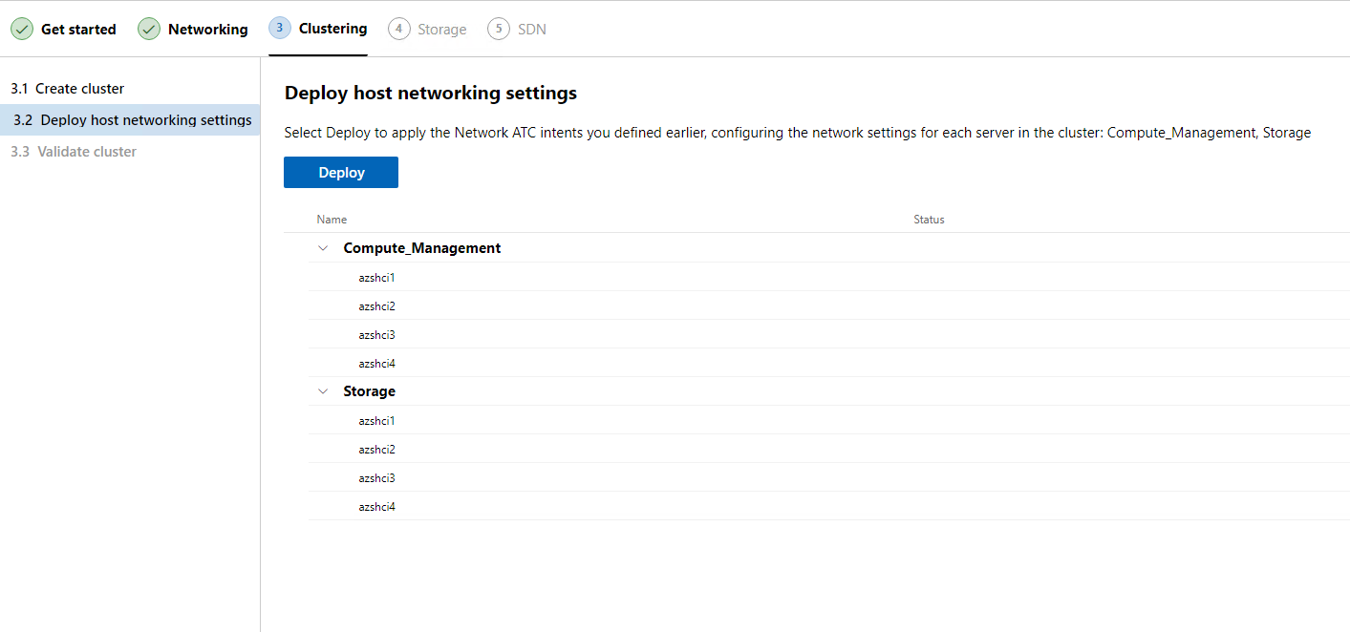
Task: Click the Networking green checkmark icon
Action: tap(149, 30)
